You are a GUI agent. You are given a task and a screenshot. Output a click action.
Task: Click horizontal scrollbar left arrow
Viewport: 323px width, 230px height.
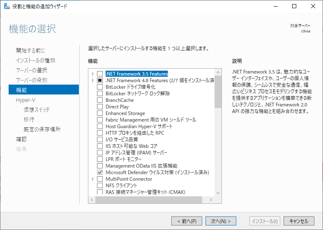(92, 200)
